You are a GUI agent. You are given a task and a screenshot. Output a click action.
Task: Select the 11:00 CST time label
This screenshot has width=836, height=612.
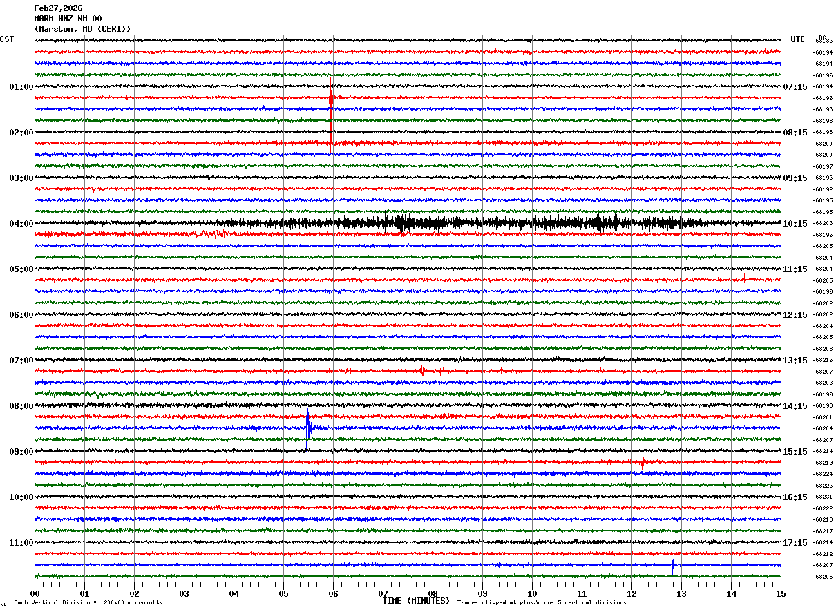tap(21, 542)
